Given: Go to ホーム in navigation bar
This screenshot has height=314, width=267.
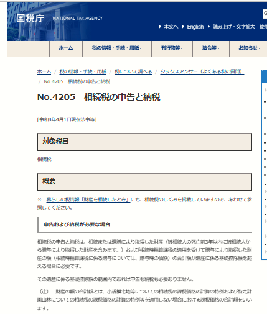Looking at the screenshot, I should [66, 48].
